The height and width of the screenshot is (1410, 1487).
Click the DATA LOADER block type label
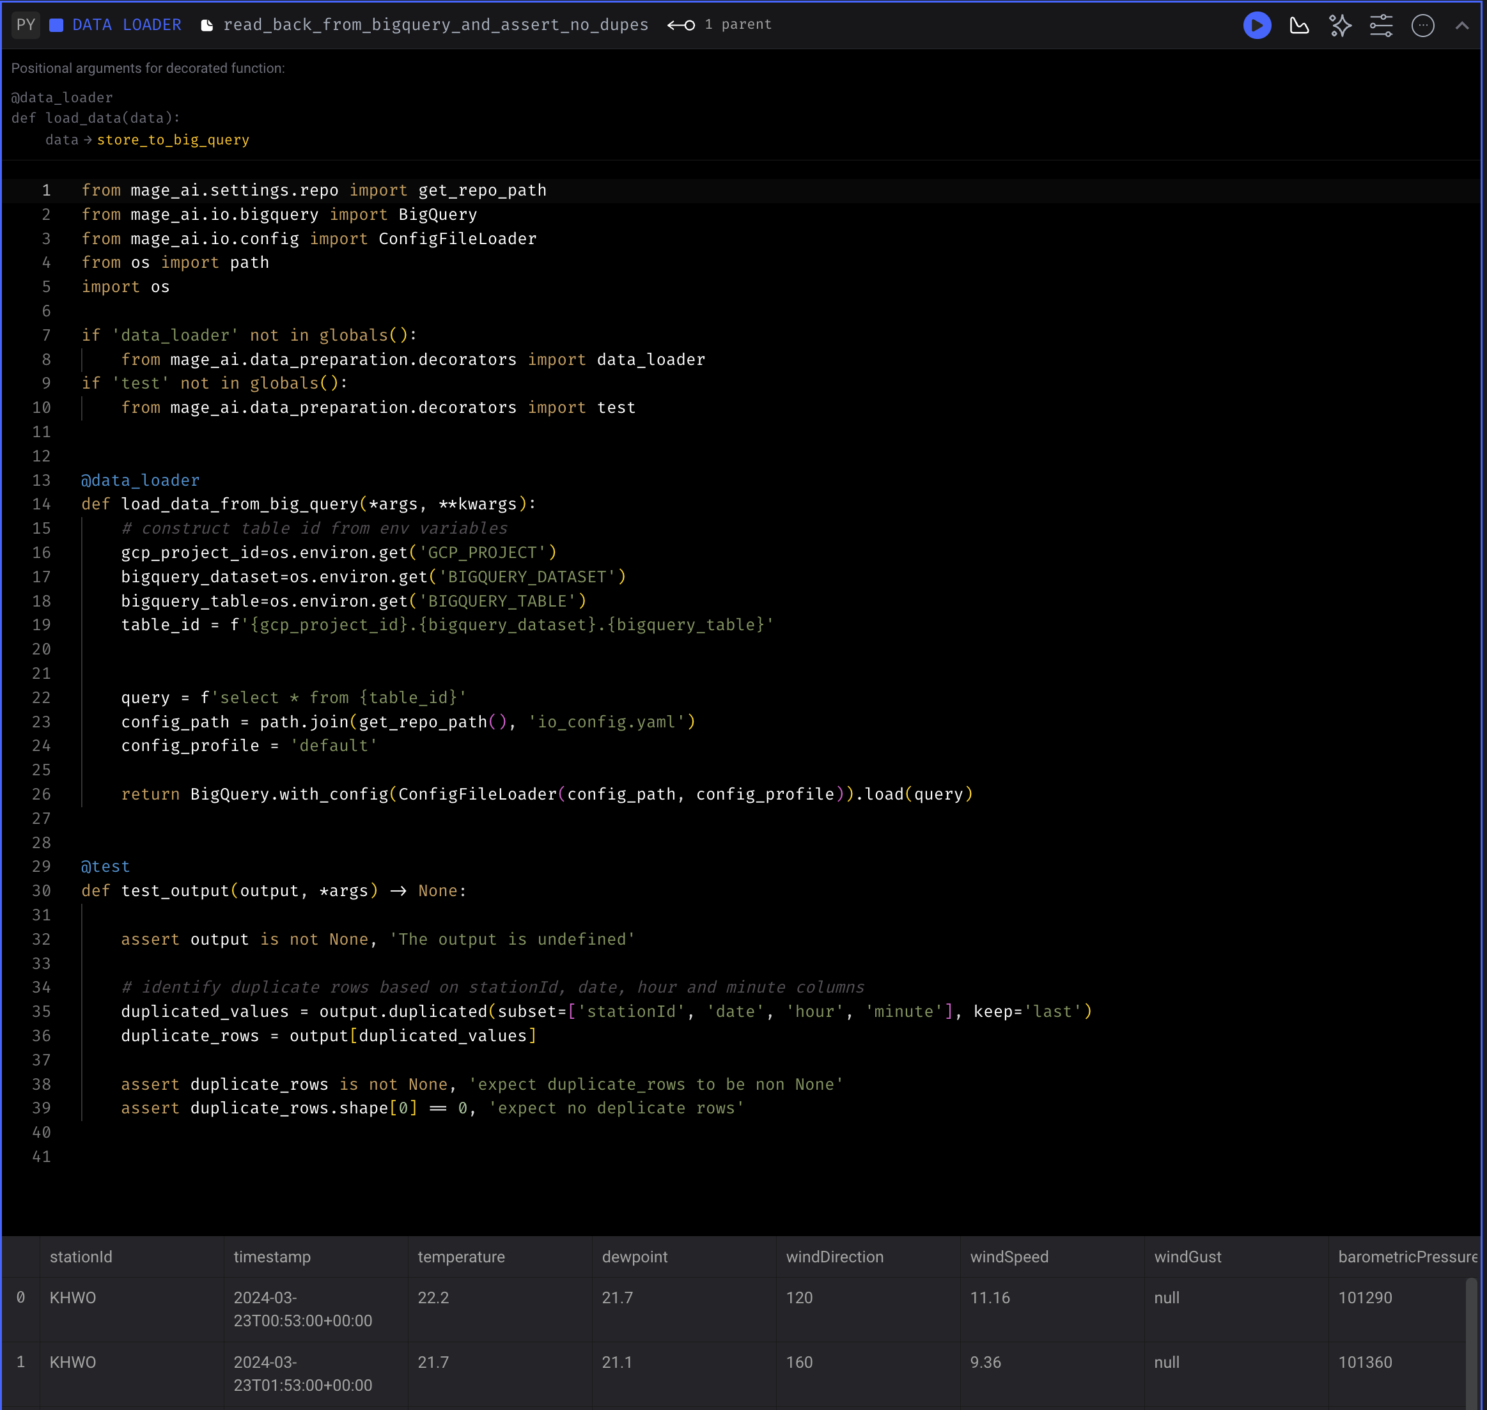pos(127,25)
